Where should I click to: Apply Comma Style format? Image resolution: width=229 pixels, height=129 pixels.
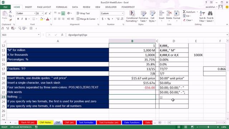click(112, 19)
